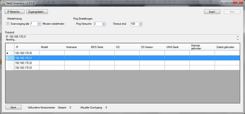The width and height of the screenshot is (245, 114).
Task: Decrease the repeat minutes value by one
Action: [39, 25]
